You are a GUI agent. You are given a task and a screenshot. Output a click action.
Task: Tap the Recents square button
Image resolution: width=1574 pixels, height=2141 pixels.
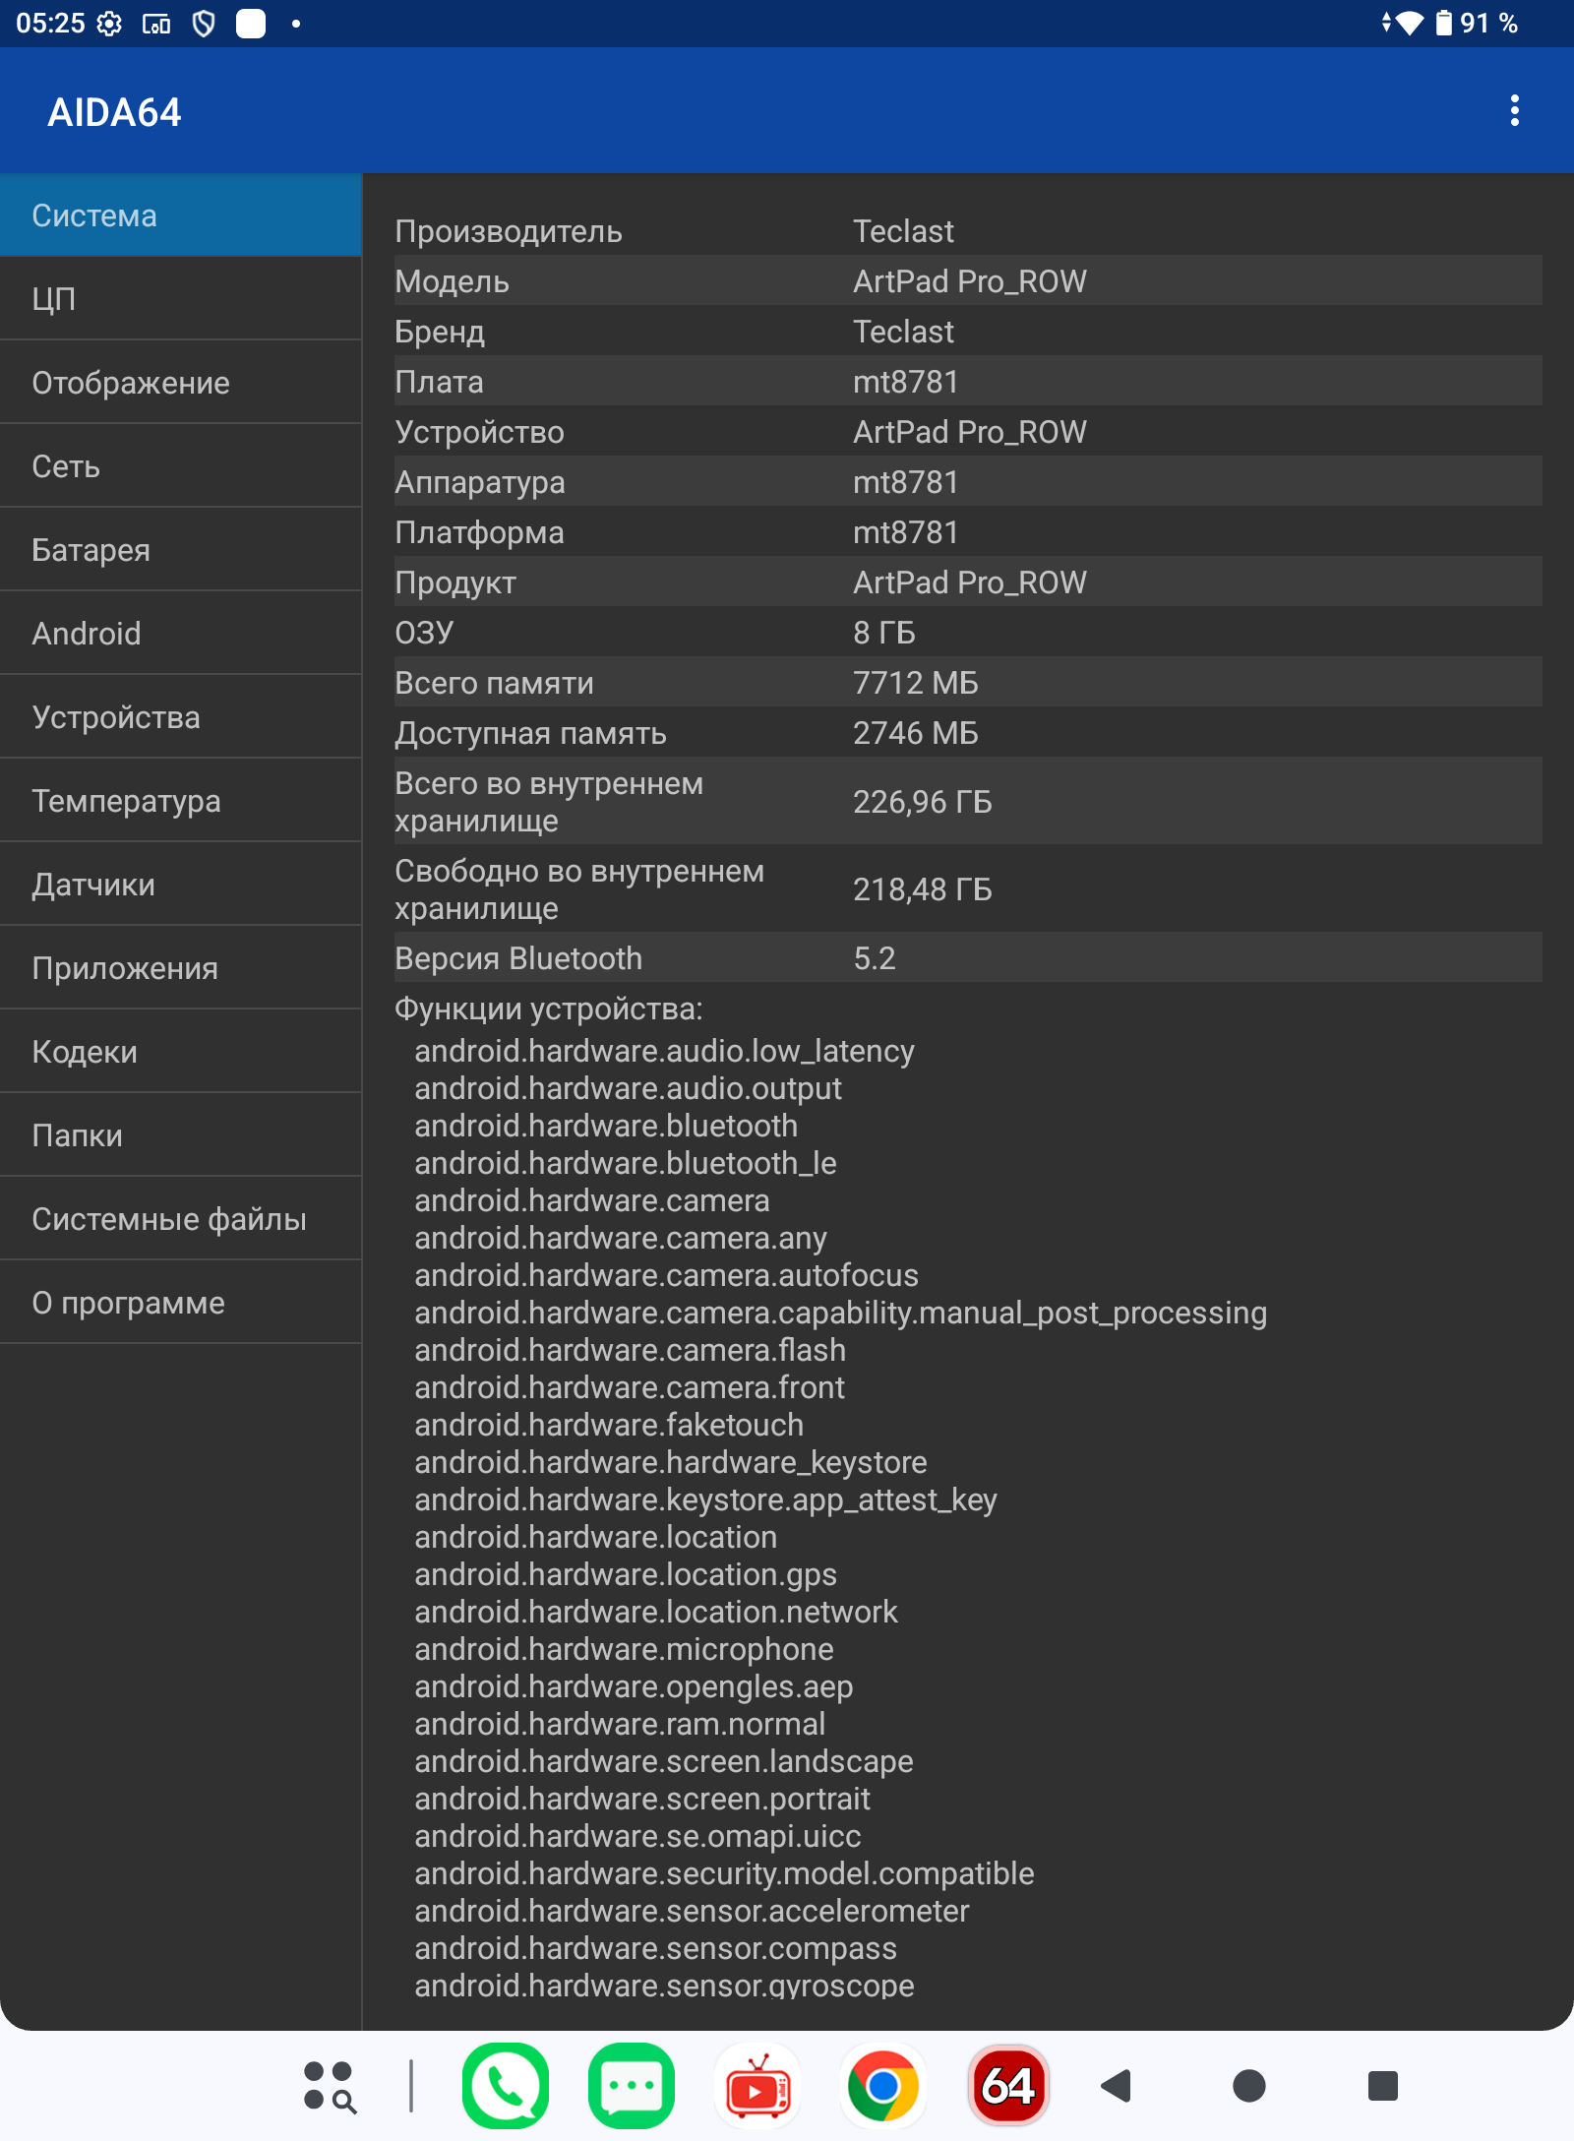[x=1382, y=2085]
